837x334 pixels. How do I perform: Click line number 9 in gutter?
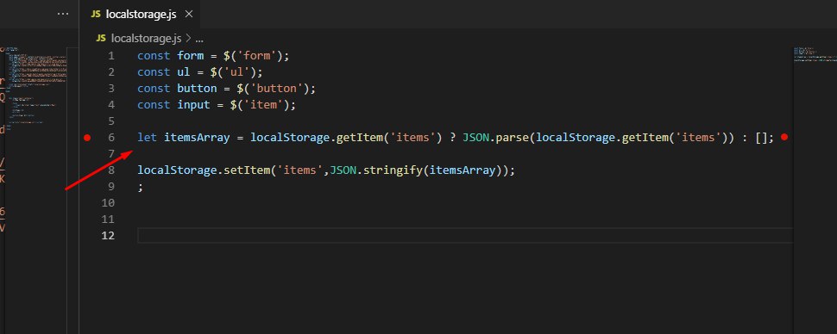tap(111, 187)
